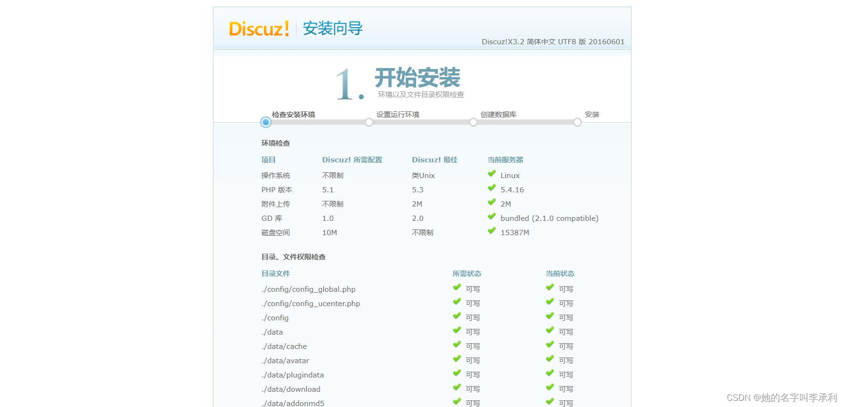Click 所需状态 check mark for ./data/download

pos(457,387)
